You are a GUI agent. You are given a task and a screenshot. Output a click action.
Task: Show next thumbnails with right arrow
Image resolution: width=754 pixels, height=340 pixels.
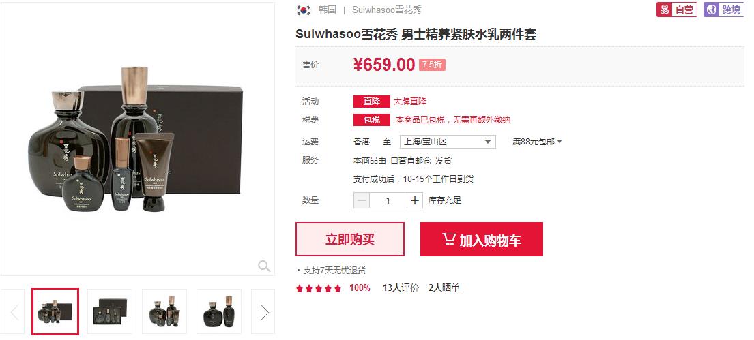pyautogui.click(x=263, y=312)
